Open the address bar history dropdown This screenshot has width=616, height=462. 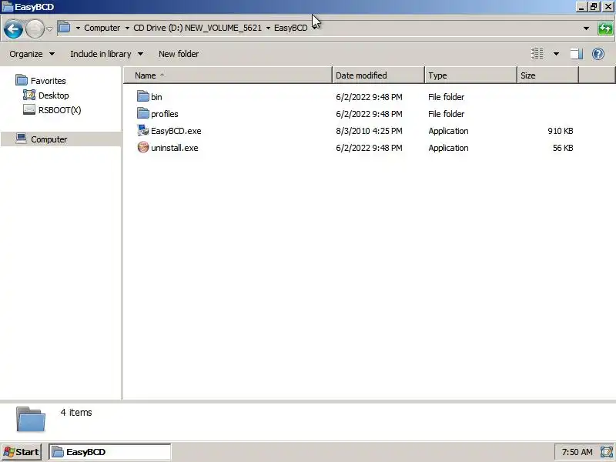click(x=586, y=28)
